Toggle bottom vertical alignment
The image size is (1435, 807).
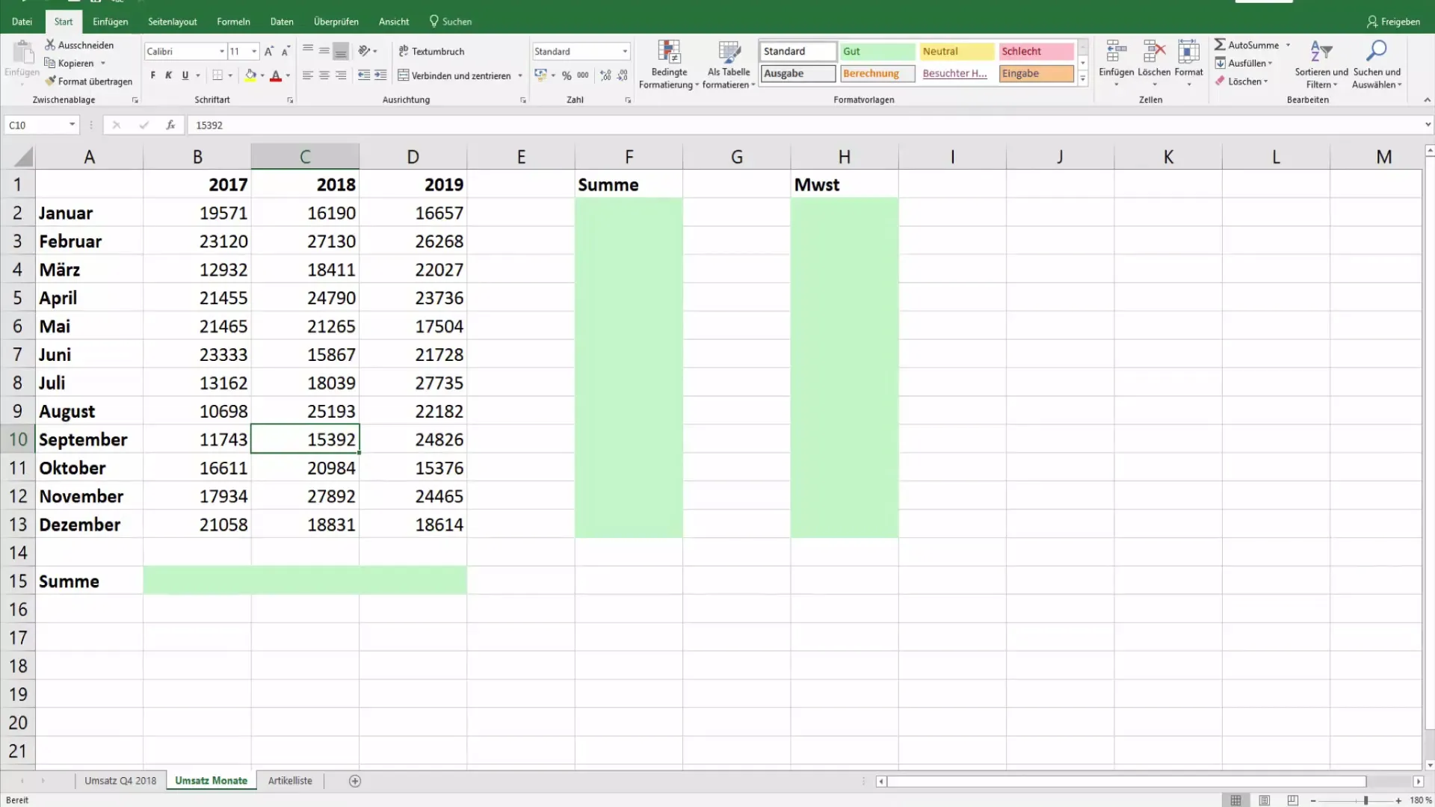(x=341, y=51)
